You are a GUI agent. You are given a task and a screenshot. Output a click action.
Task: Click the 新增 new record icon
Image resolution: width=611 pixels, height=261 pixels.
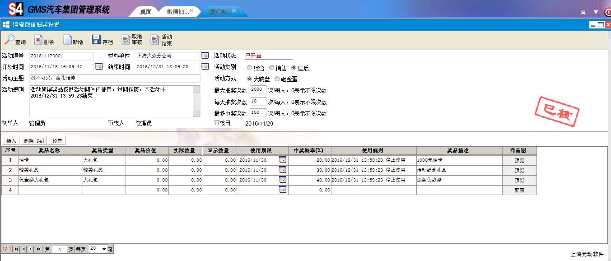(67, 40)
